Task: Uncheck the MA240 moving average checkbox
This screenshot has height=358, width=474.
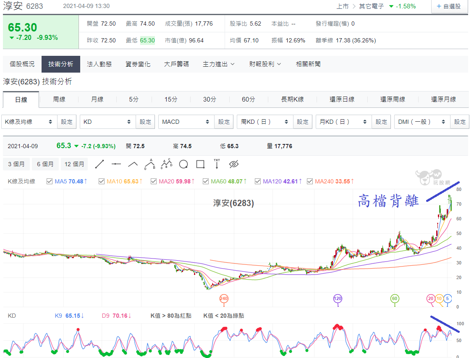Action: [x=309, y=181]
